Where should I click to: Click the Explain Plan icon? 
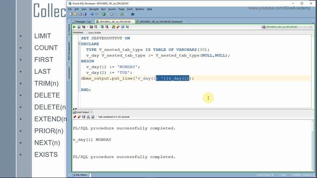(x=84, y=27)
